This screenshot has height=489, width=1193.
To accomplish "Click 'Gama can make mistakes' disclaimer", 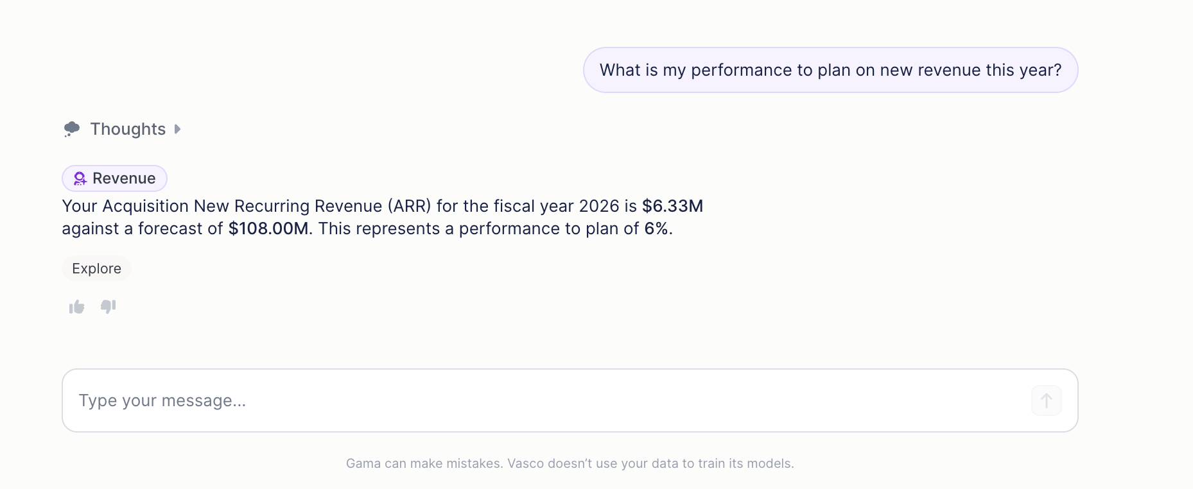I will coord(423,463).
